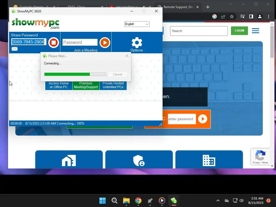Viewport: 276px width, 207px height.
Task: Open Chrome media controls icon
Action: 242,16
